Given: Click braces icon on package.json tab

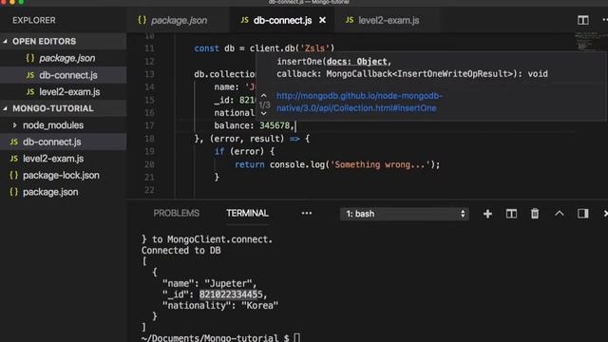Looking at the screenshot, I should [142, 20].
